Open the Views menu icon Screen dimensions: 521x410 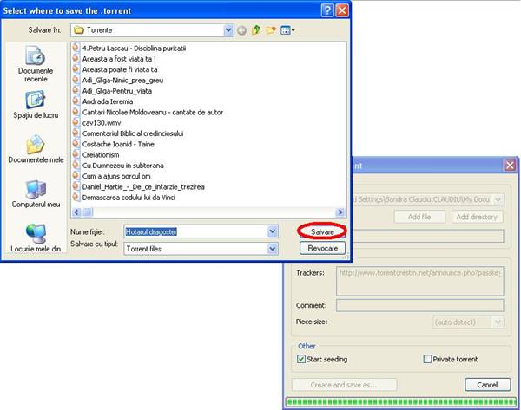(x=287, y=30)
